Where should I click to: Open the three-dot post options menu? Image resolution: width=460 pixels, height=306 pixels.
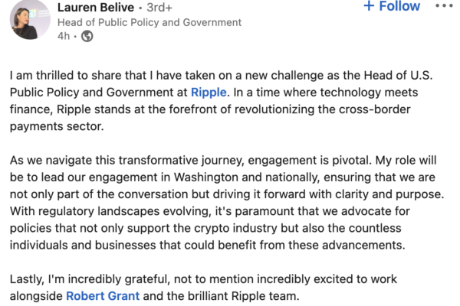pos(444,6)
